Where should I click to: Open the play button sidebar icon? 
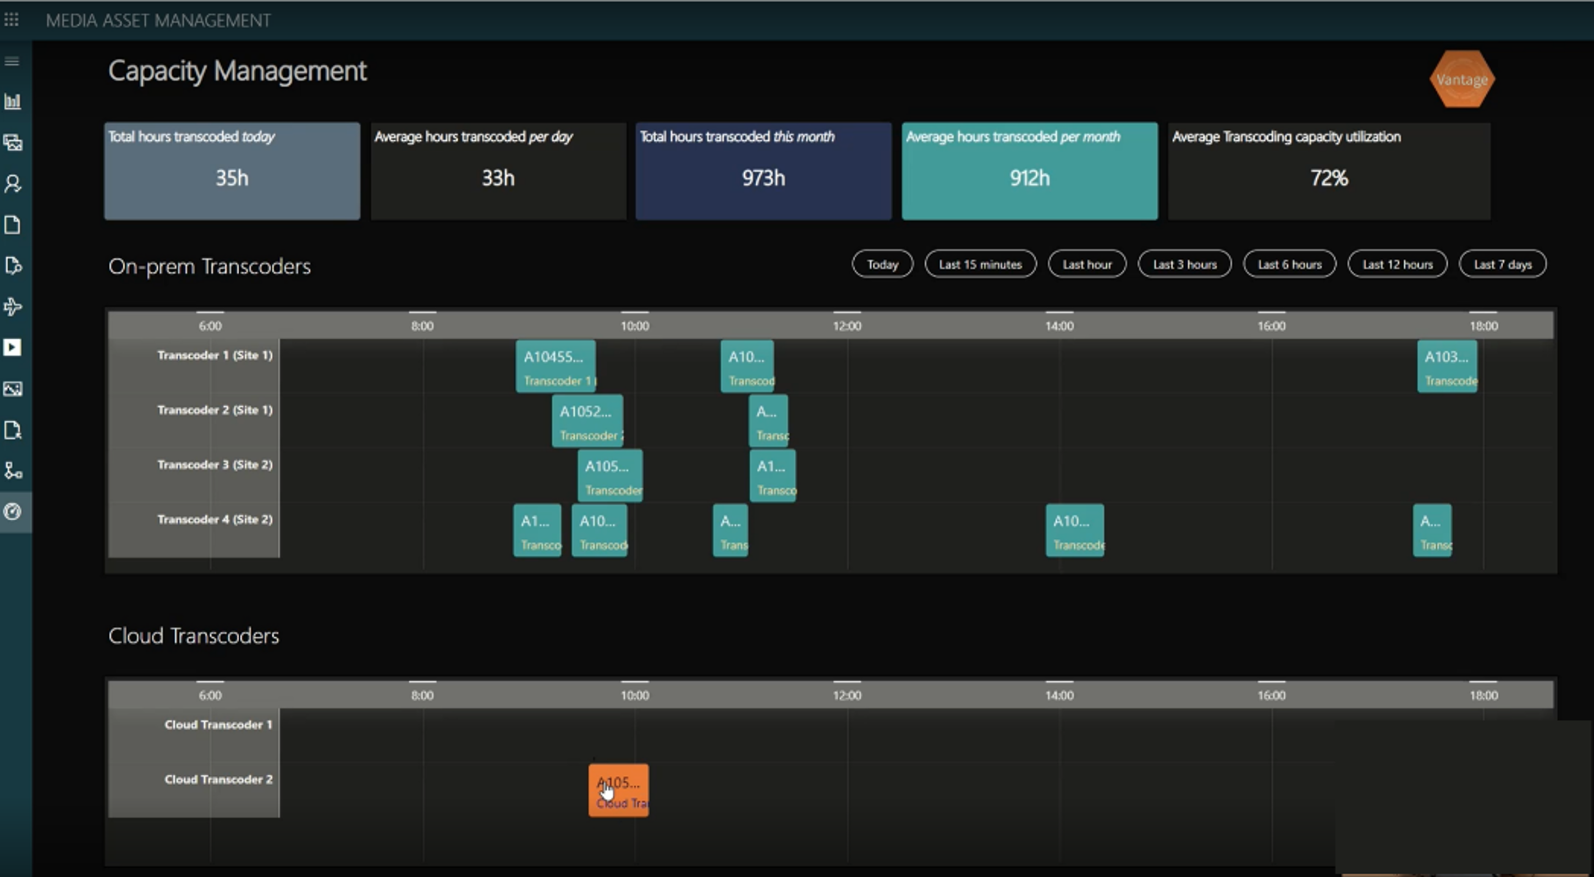pyautogui.click(x=12, y=347)
